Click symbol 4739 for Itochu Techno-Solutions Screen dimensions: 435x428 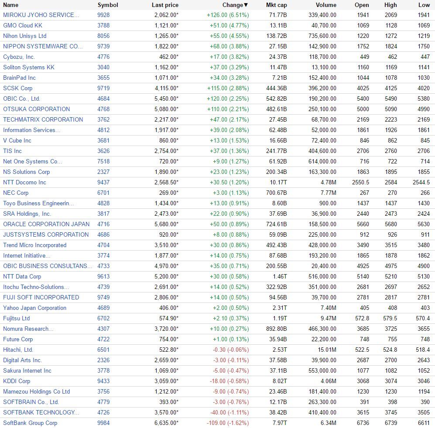click(103, 287)
